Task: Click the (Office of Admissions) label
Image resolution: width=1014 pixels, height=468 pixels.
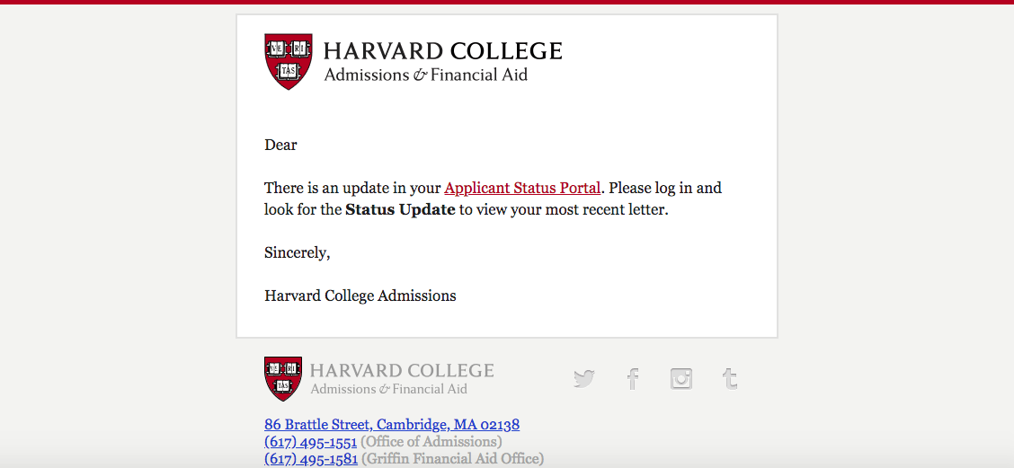Action: (x=431, y=442)
